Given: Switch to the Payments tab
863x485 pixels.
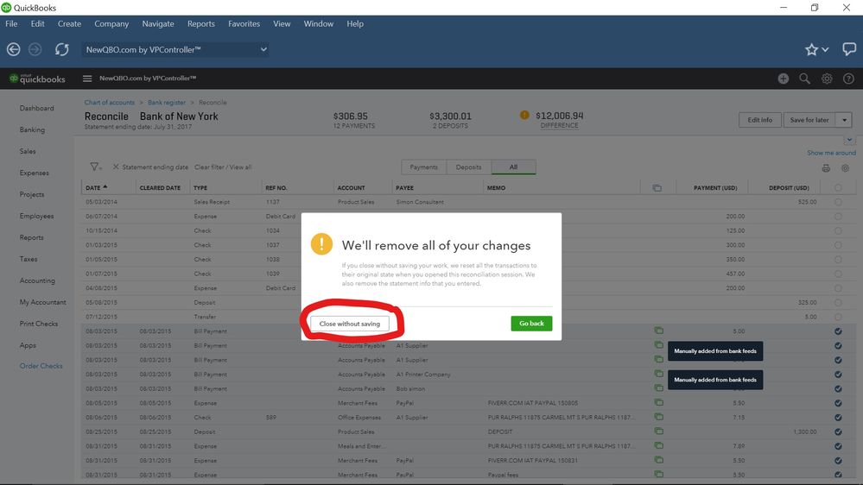Looking at the screenshot, I should tap(424, 167).
